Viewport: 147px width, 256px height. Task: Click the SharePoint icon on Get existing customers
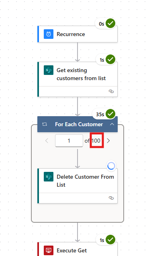tap(49, 70)
